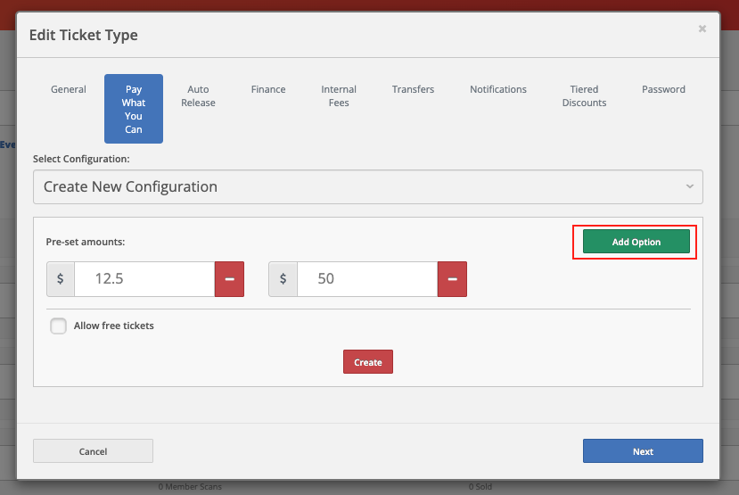Remove the 50 pre-set amount
This screenshot has width=739, height=495.
click(x=452, y=279)
